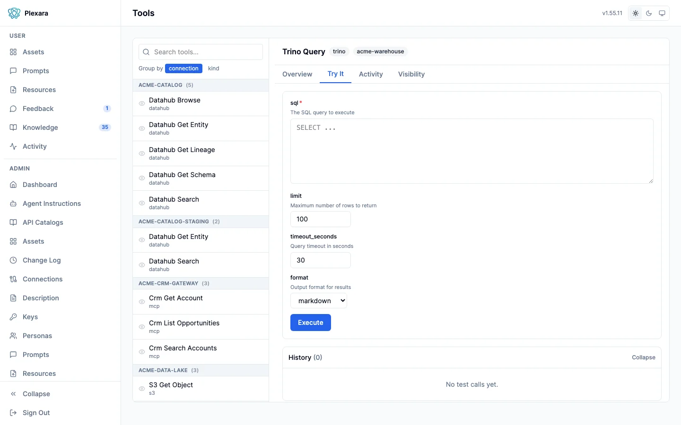
Task: Click the Sign Out arrow icon
Action: (x=13, y=413)
